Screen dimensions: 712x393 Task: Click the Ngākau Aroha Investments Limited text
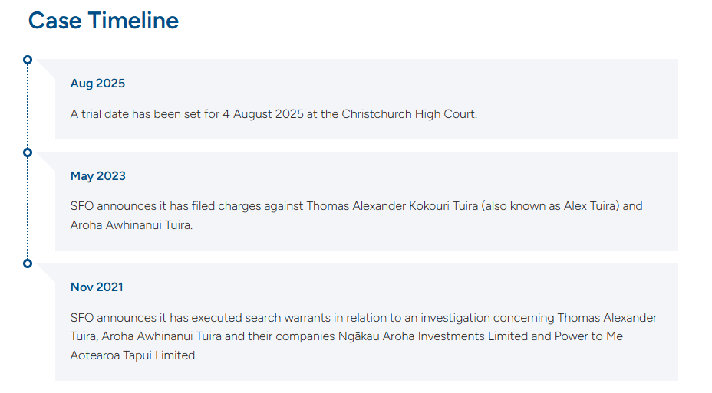click(x=433, y=336)
